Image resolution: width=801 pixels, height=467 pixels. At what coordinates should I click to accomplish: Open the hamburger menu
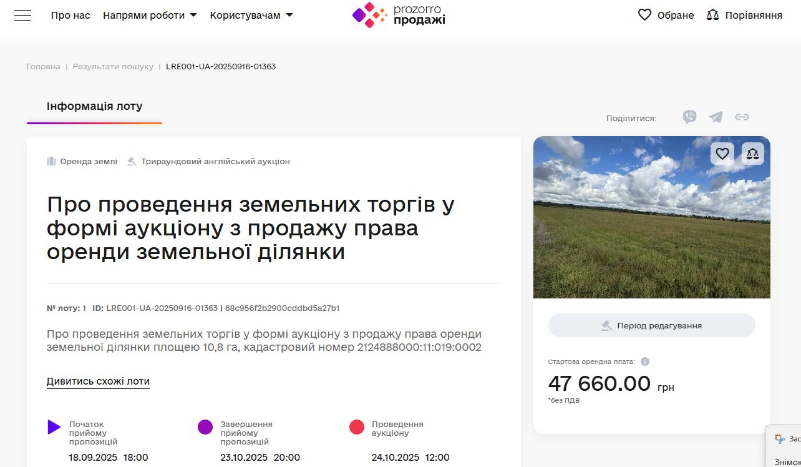click(x=22, y=16)
